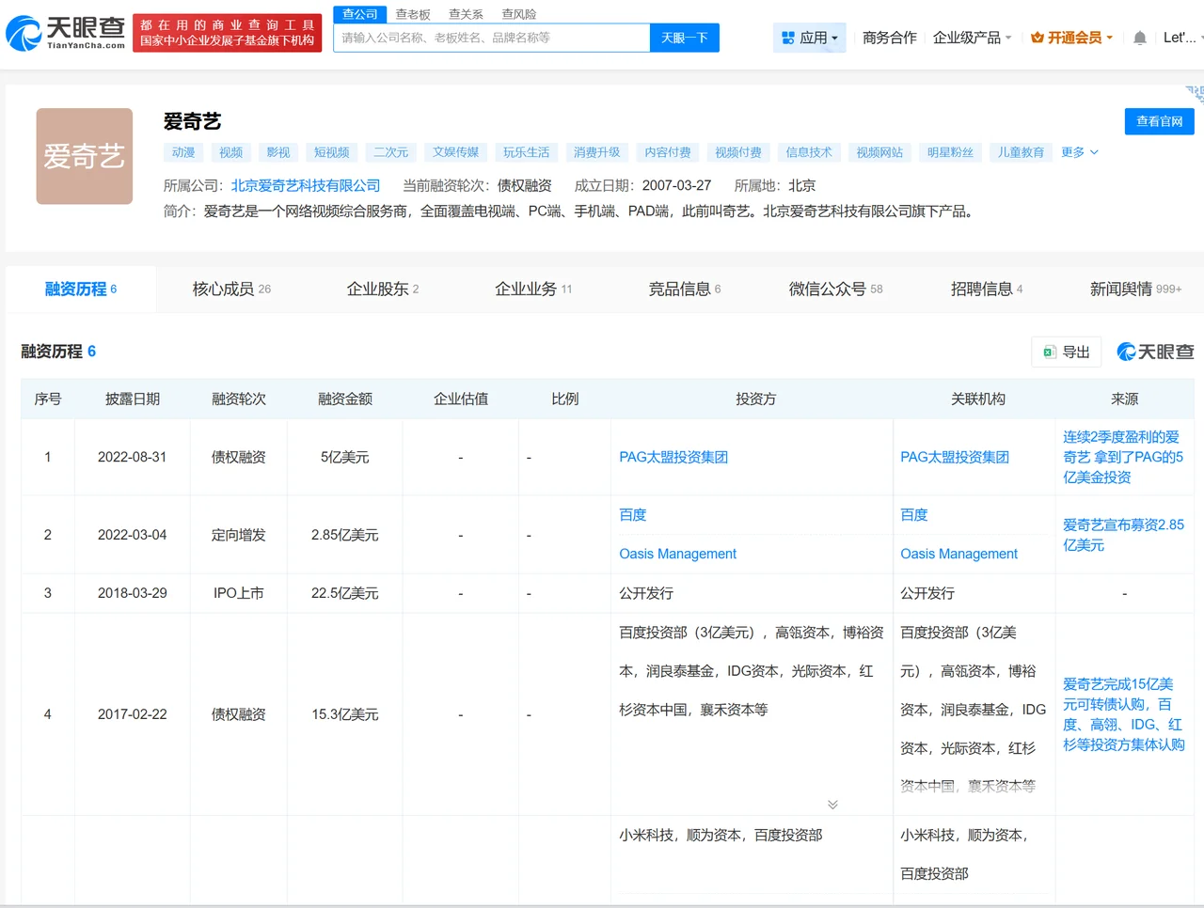Click the 22.5亿美元 amount cell
The height and width of the screenshot is (908, 1204).
click(x=345, y=594)
